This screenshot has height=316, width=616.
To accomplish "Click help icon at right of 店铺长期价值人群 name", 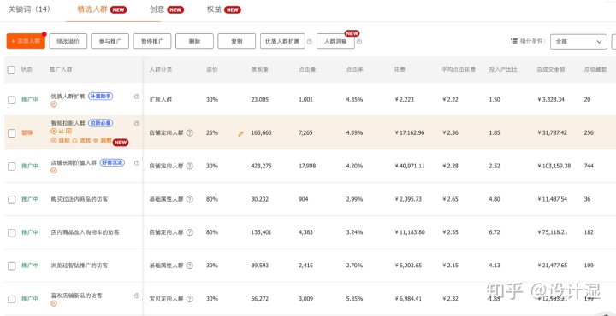I will point(137,163).
